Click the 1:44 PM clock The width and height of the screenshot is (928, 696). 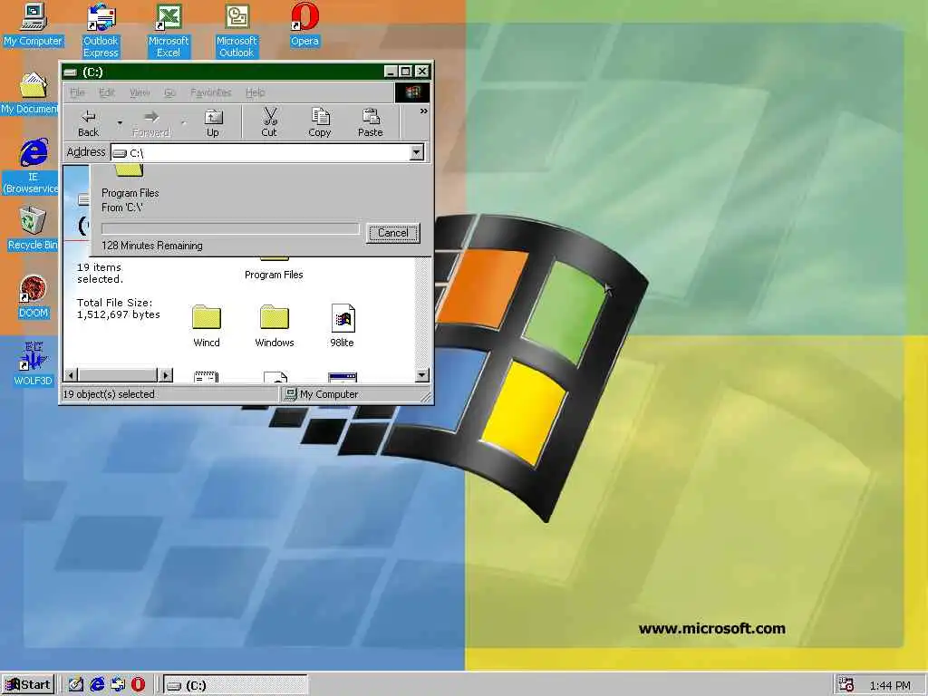[890, 686]
